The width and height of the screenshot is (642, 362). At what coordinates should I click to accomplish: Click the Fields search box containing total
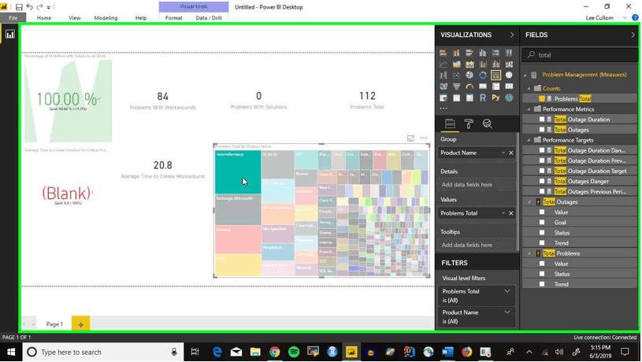[580, 55]
